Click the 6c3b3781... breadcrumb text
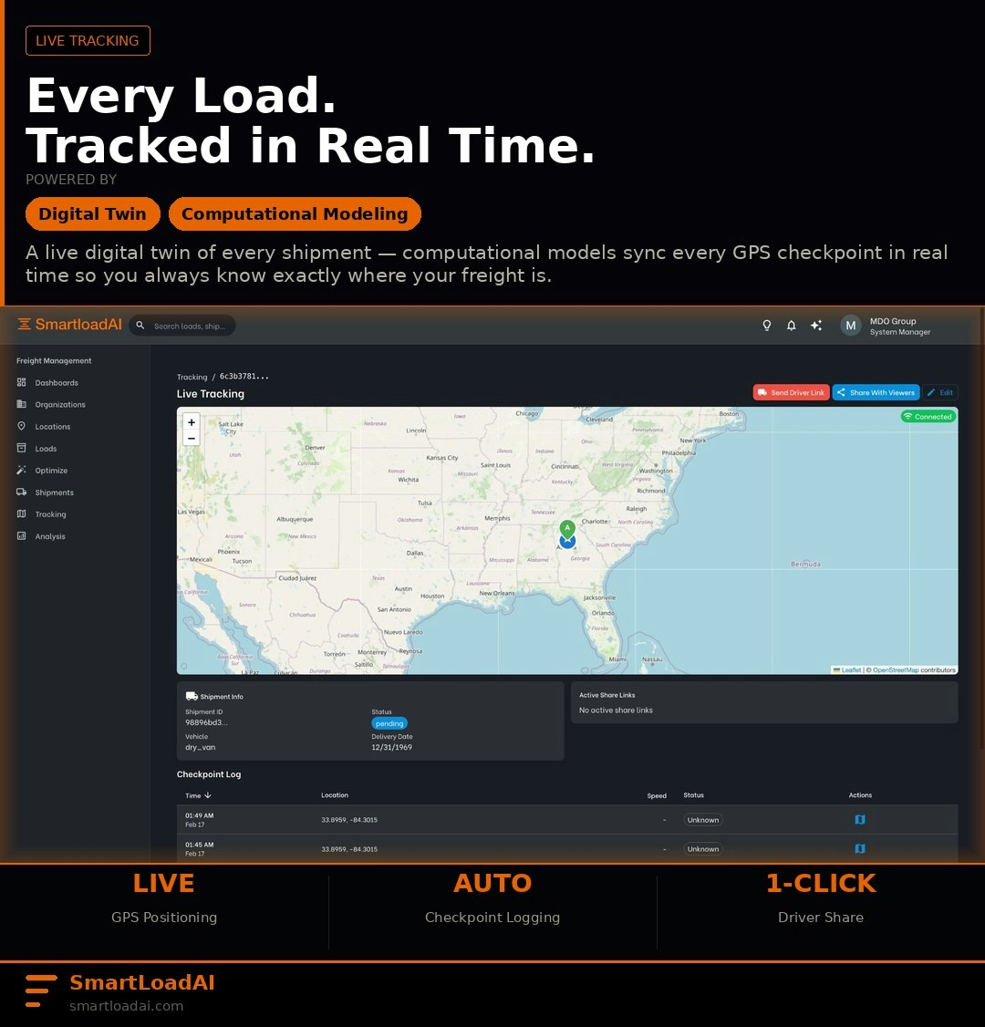Image resolution: width=985 pixels, height=1027 pixels. tap(244, 377)
